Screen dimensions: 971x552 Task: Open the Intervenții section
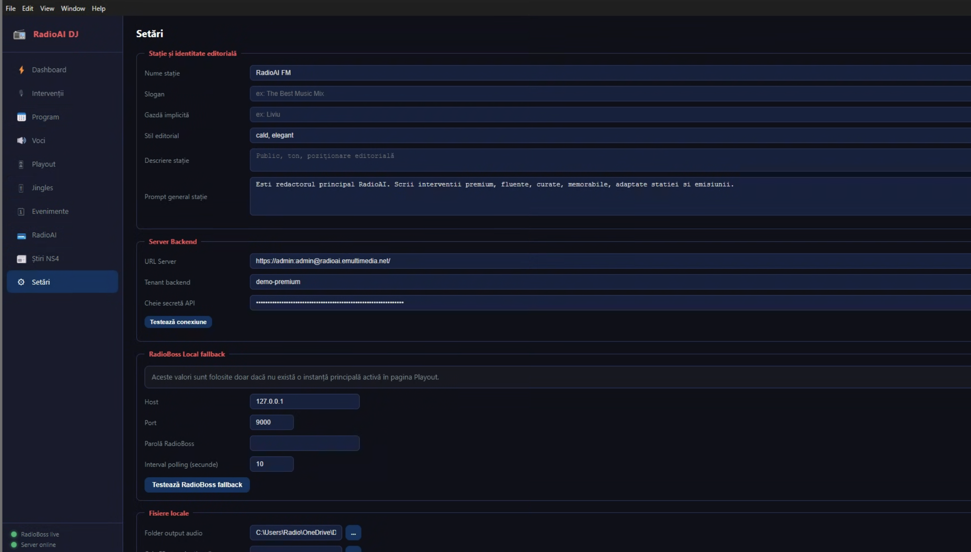click(63, 93)
